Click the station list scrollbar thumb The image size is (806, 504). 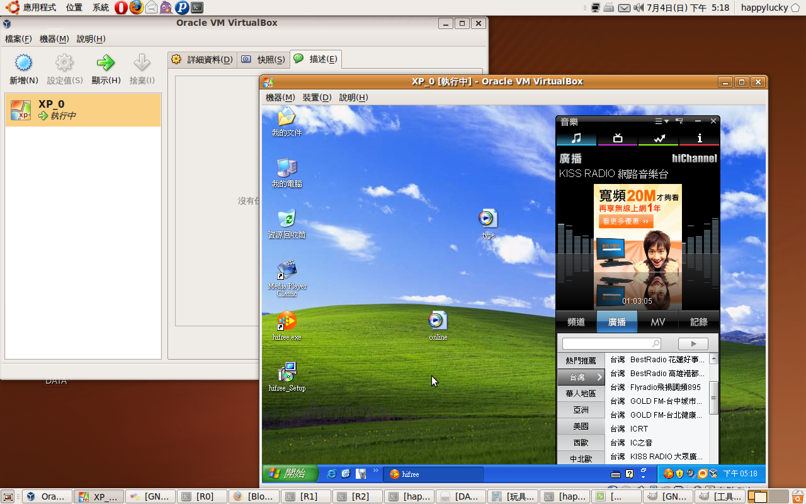click(x=713, y=397)
